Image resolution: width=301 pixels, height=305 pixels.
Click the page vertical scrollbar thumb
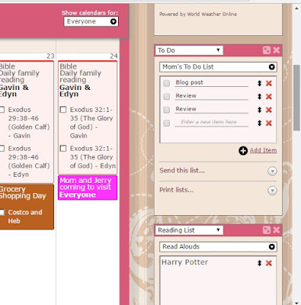click(x=296, y=98)
